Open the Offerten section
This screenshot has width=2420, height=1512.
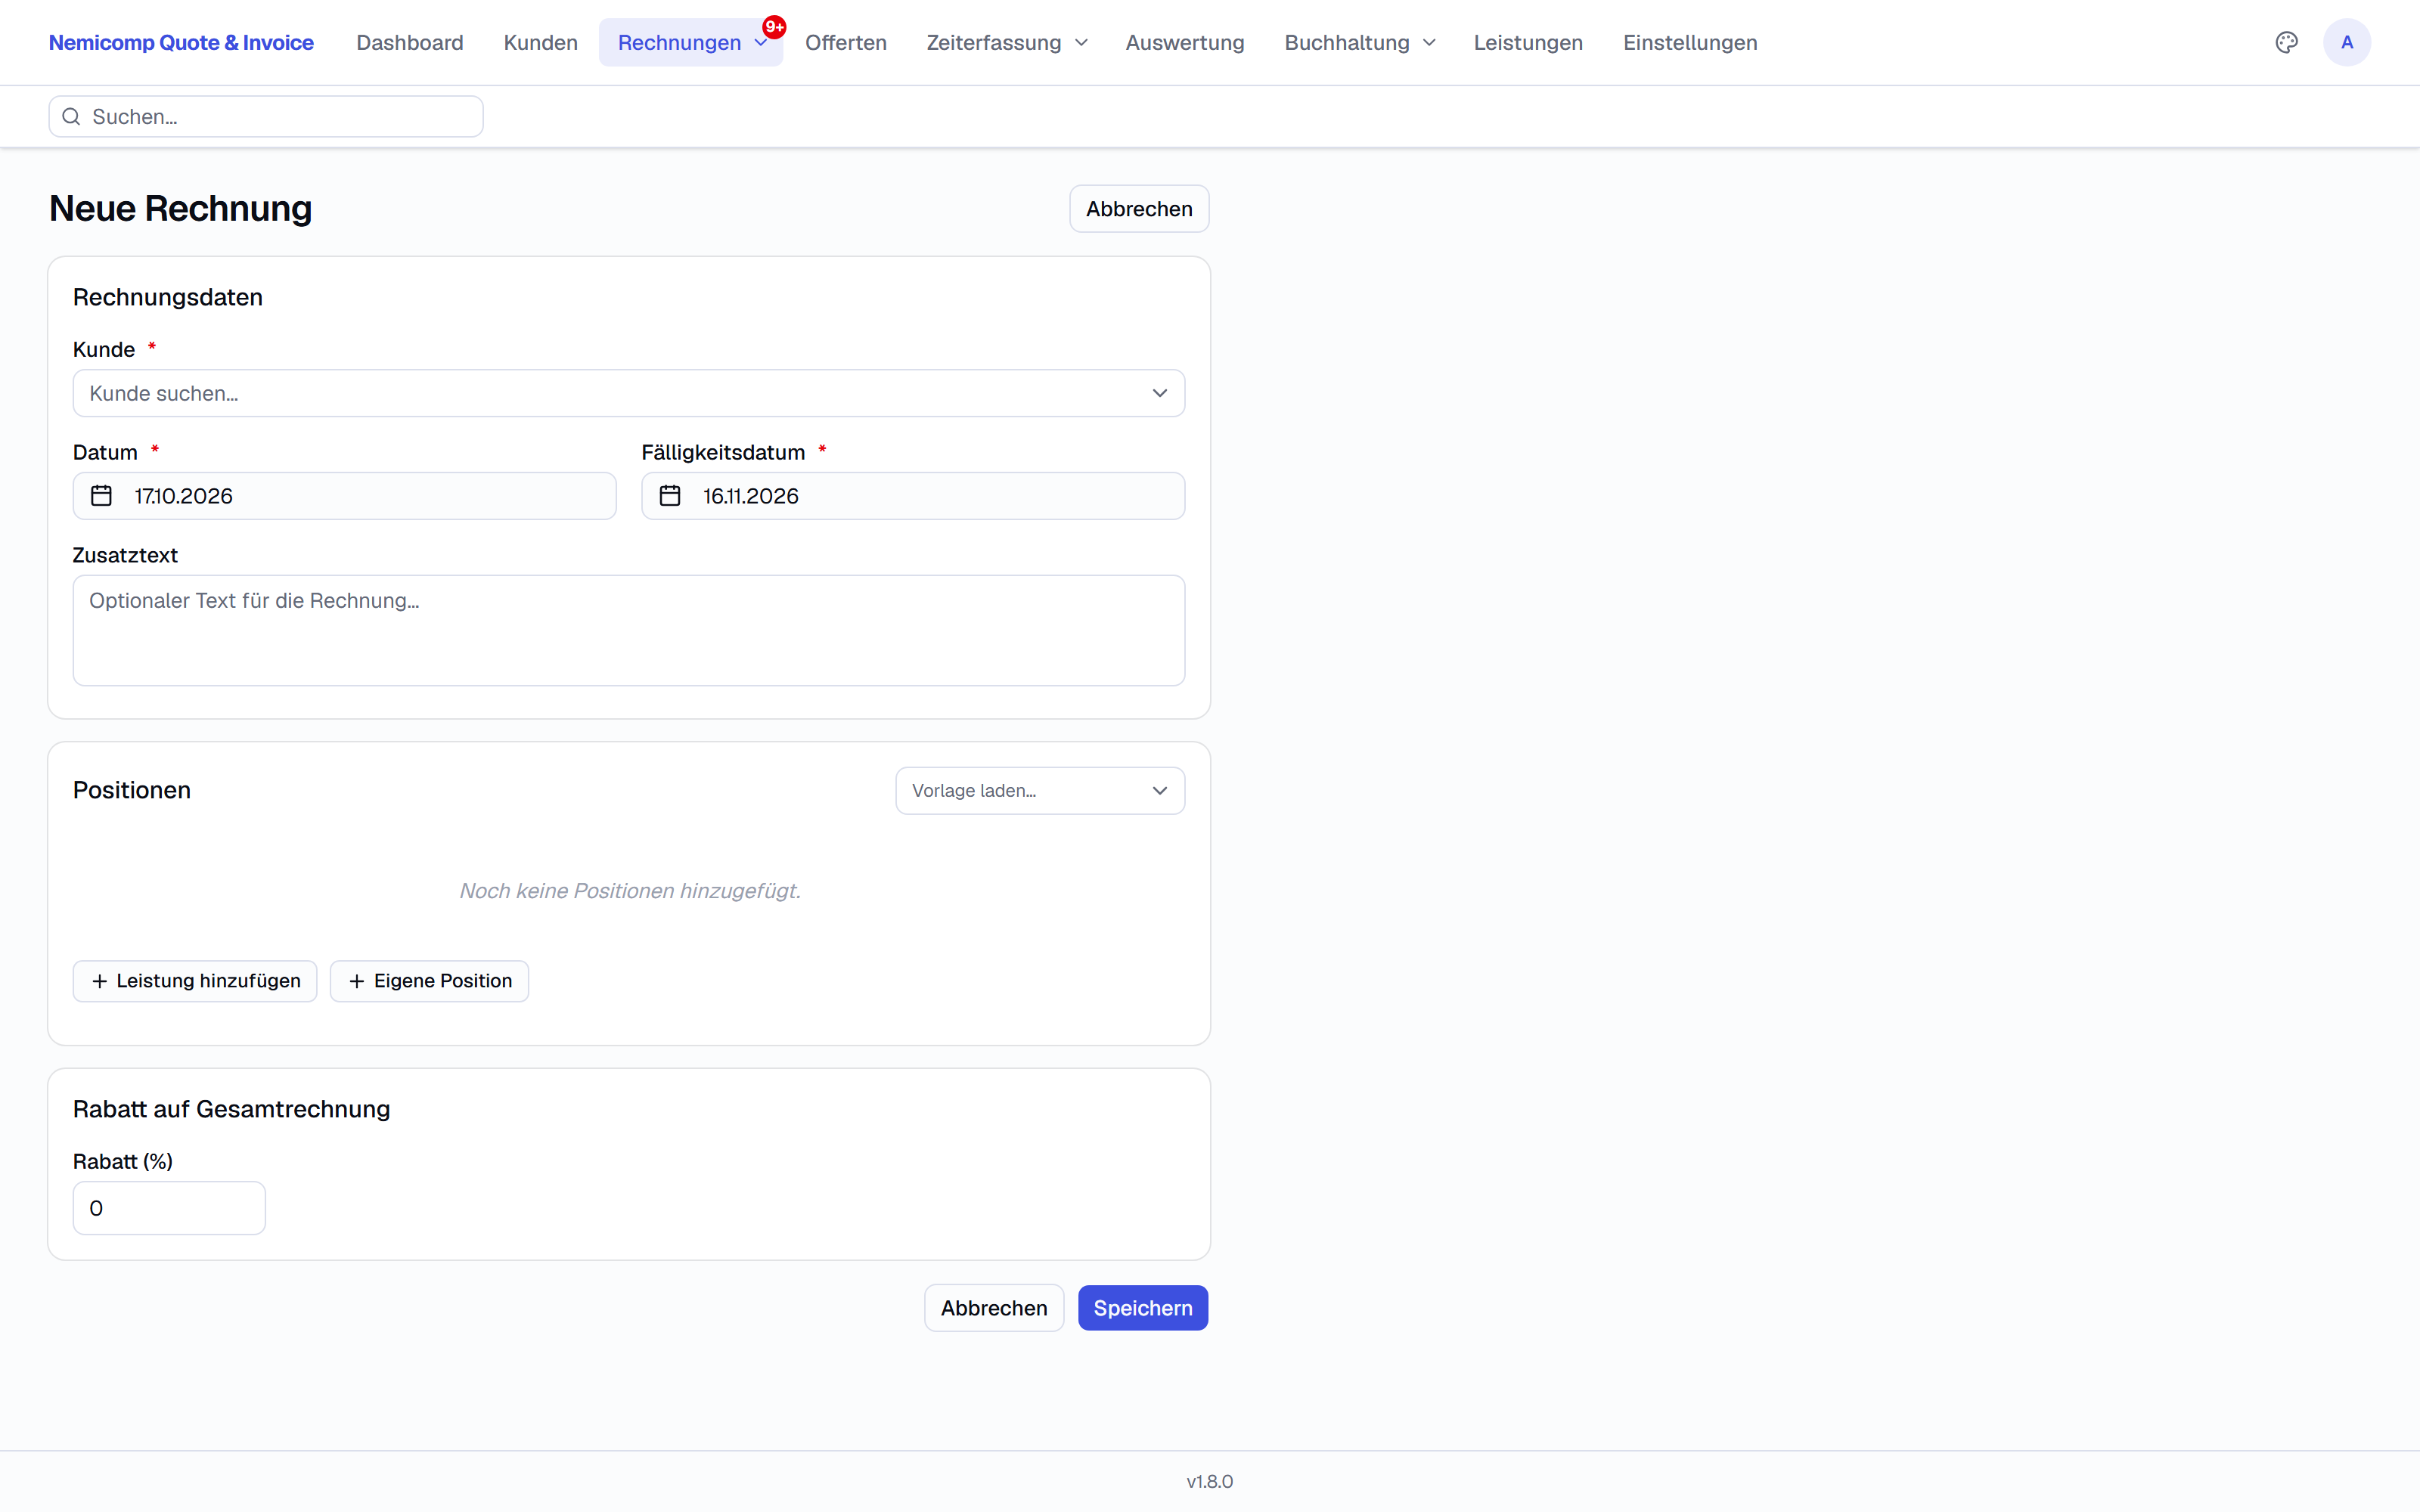pos(846,42)
